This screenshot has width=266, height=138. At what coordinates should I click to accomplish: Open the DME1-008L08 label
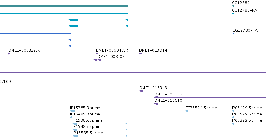111,57
